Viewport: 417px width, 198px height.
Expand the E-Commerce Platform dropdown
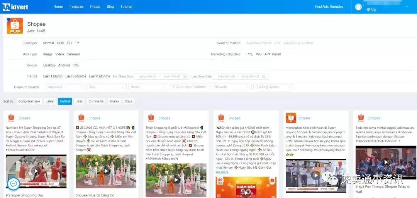point(190,87)
